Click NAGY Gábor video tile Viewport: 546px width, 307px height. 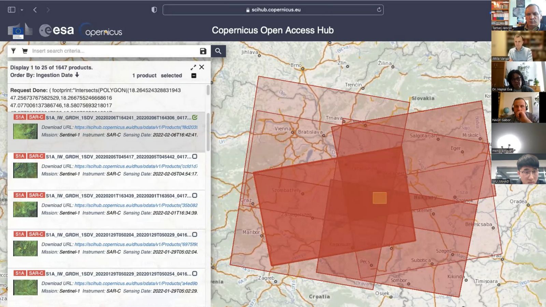[x=519, y=107]
